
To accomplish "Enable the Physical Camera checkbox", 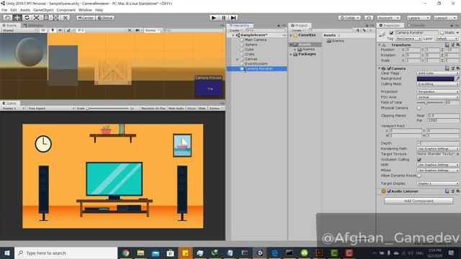I will pos(419,108).
